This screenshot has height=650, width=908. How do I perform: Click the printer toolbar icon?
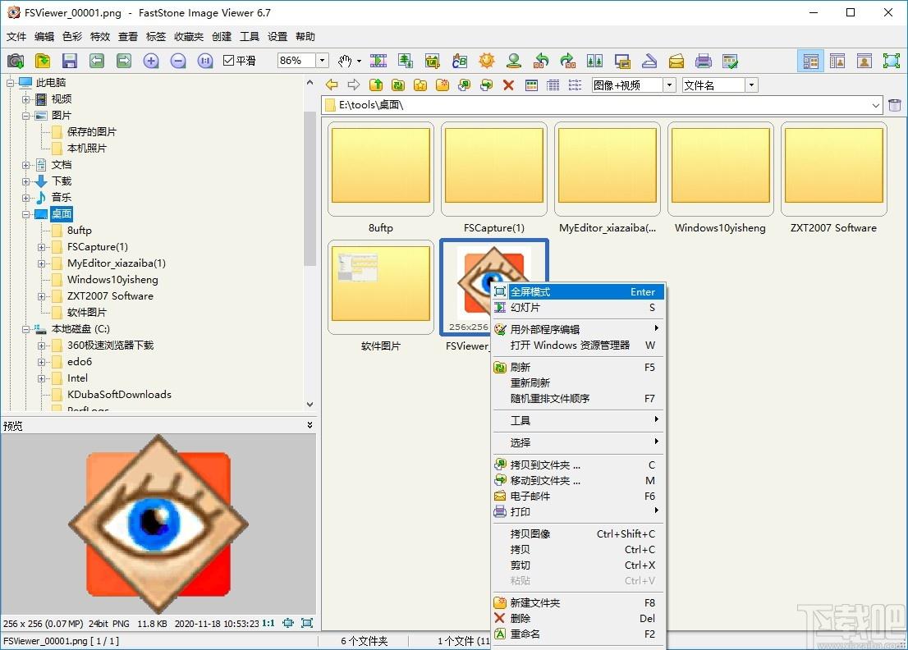[x=703, y=61]
